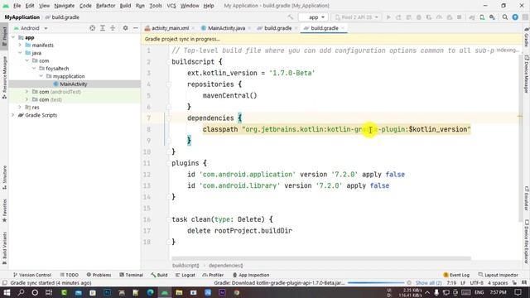Expand the Gradle Scripts node

click(x=13, y=115)
